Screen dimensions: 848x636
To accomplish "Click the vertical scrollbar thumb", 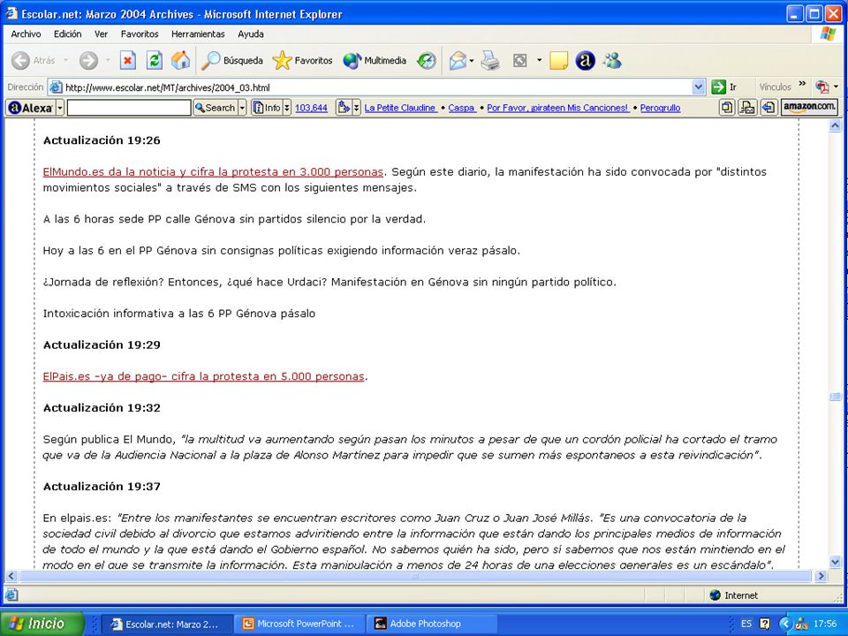I will coord(835,397).
